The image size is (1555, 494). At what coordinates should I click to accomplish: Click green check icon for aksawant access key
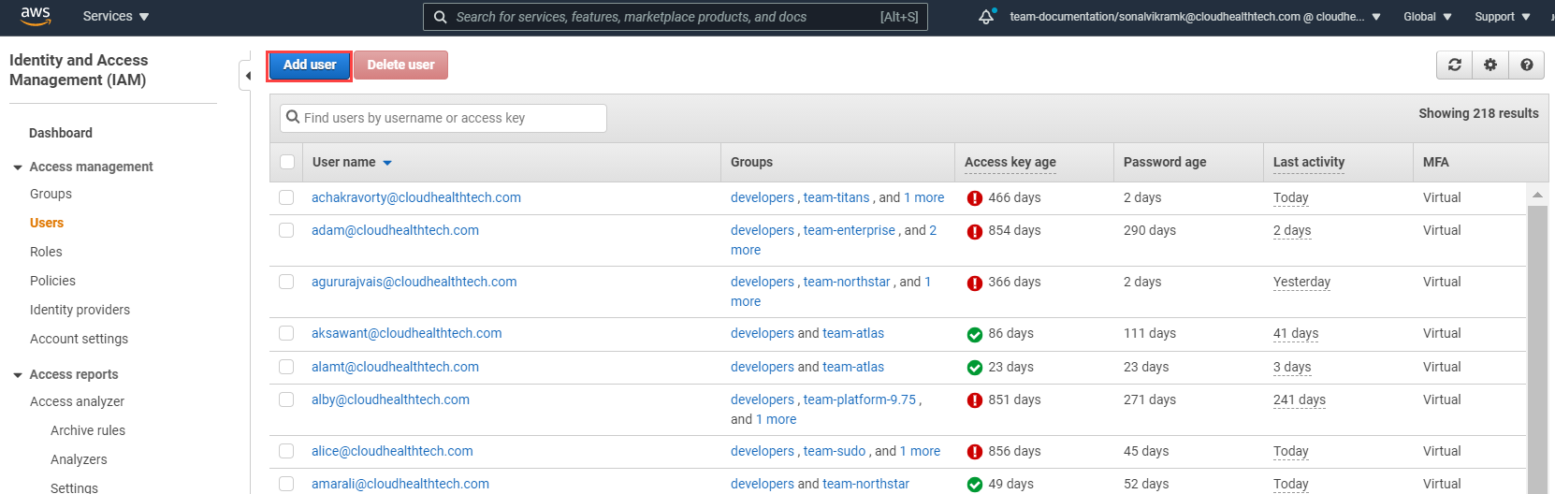(x=974, y=334)
